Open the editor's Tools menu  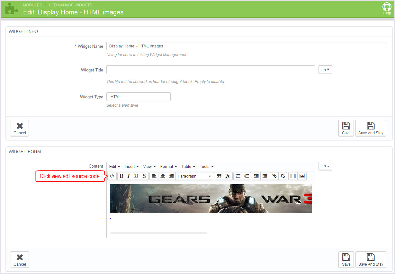click(x=207, y=167)
